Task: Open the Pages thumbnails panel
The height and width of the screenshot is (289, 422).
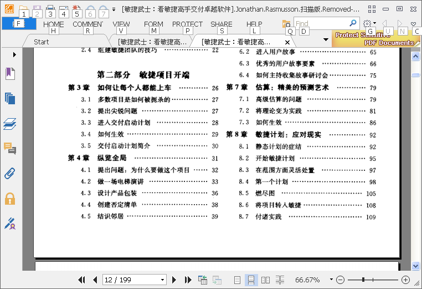Action: 9,98
